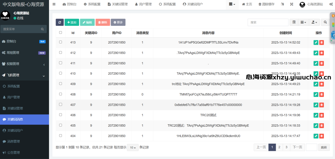335x159 pixels.
Task: Open 公告管理 in the sidebar
Action: point(24,152)
